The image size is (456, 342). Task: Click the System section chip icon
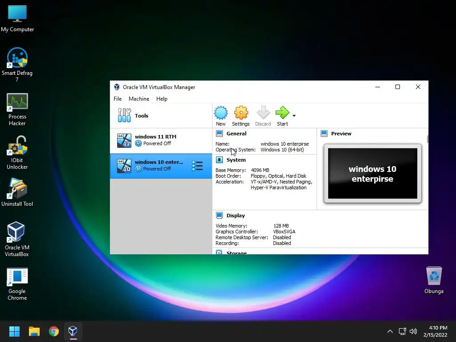click(220, 160)
